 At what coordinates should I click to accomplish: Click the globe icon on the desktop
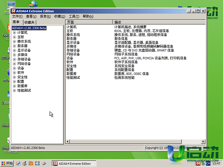point(33,4)
